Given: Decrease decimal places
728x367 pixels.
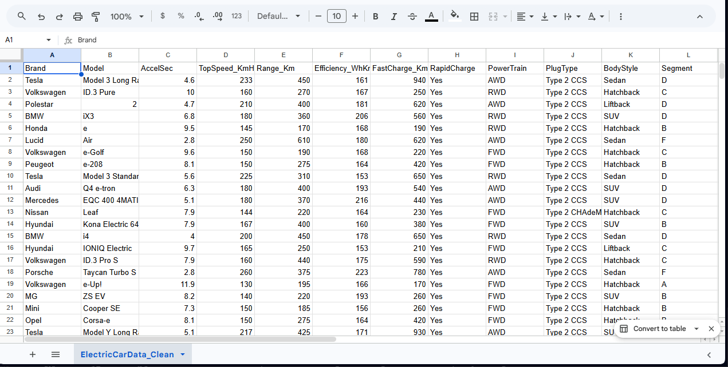Looking at the screenshot, I should (x=199, y=17).
